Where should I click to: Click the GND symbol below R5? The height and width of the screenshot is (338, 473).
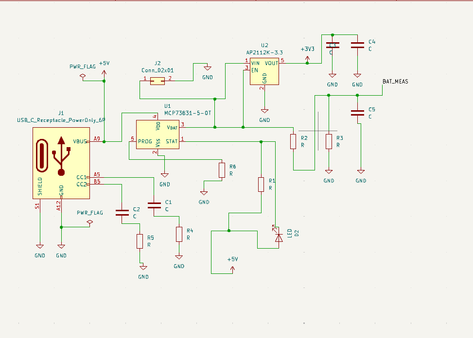pyautogui.click(x=143, y=268)
